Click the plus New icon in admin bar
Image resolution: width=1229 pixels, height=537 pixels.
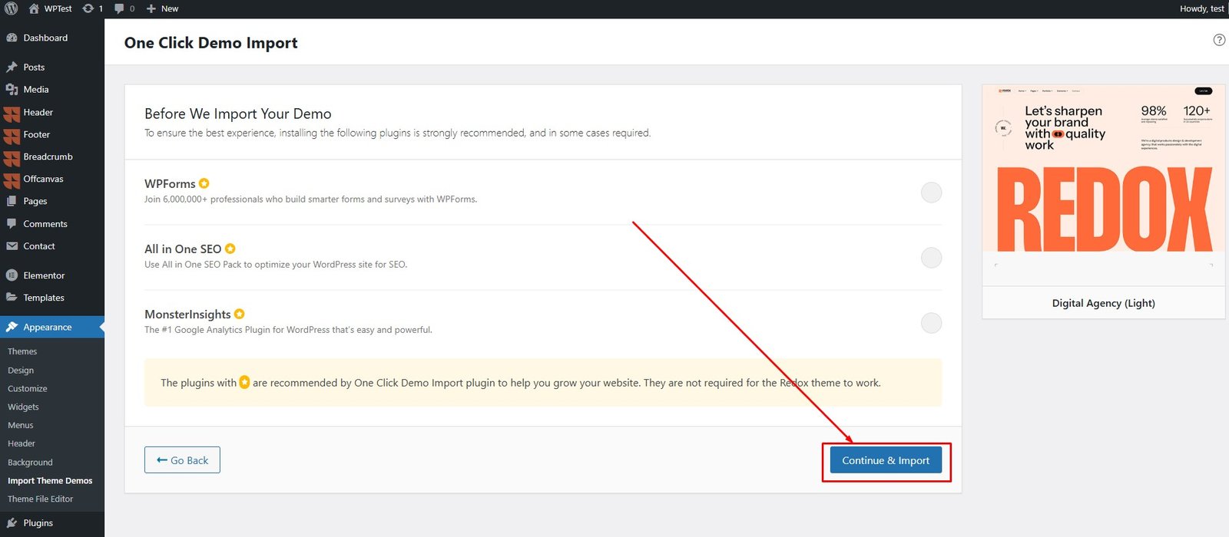click(151, 8)
